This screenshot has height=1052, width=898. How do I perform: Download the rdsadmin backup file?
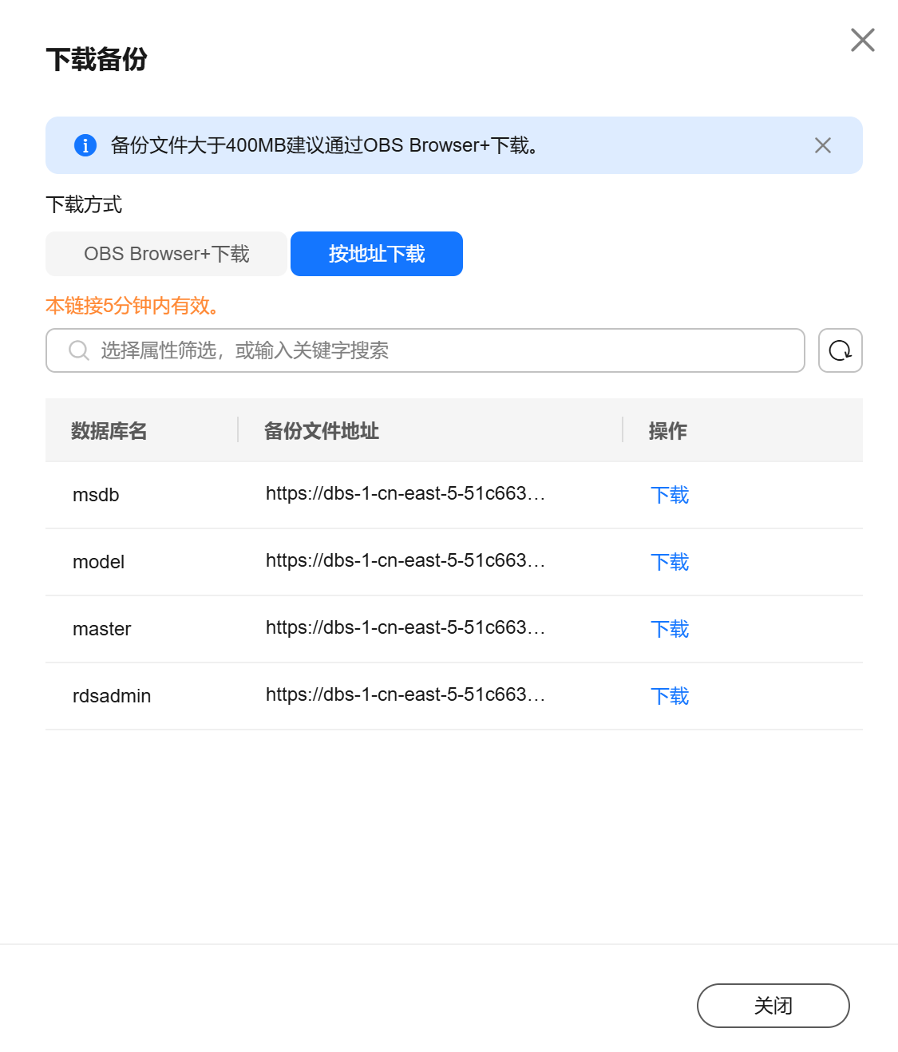tap(670, 696)
